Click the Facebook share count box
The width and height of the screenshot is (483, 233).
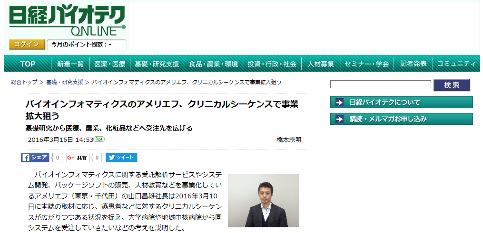point(57,158)
